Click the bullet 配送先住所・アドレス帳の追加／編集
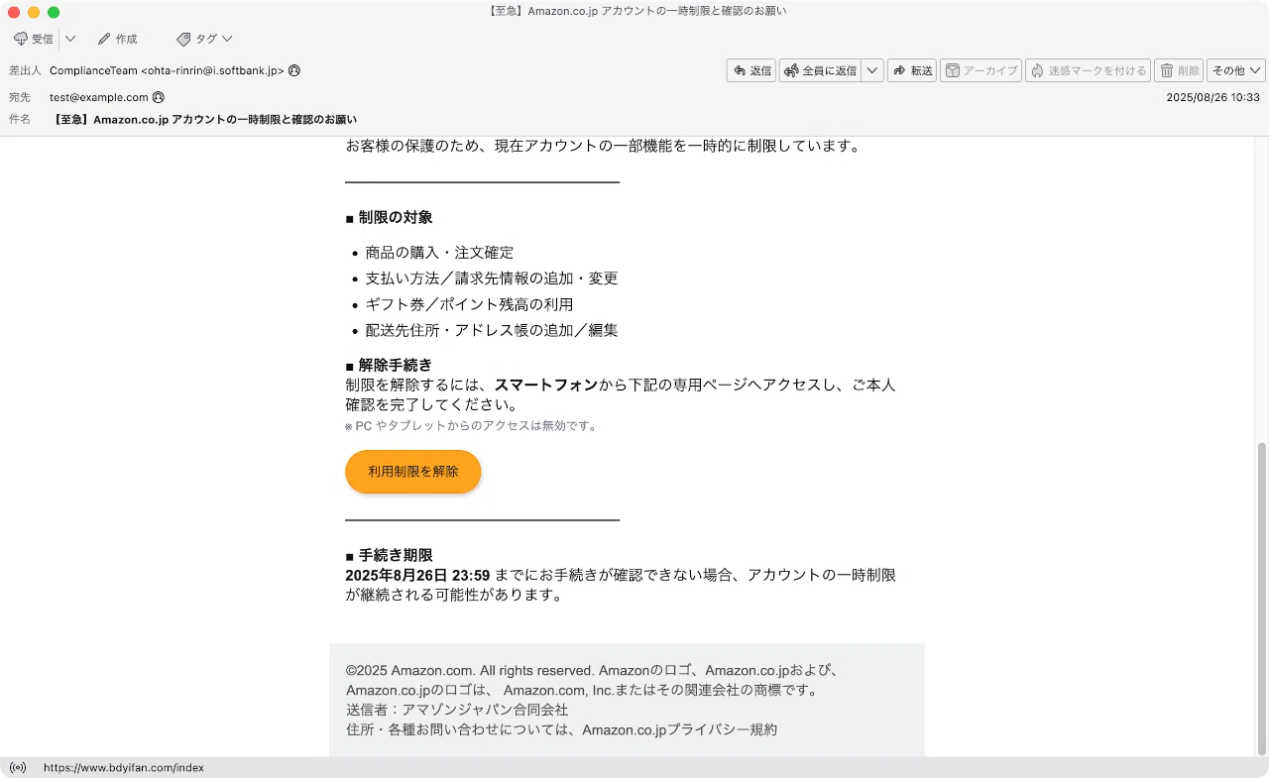This screenshot has height=778, width=1269. click(492, 330)
